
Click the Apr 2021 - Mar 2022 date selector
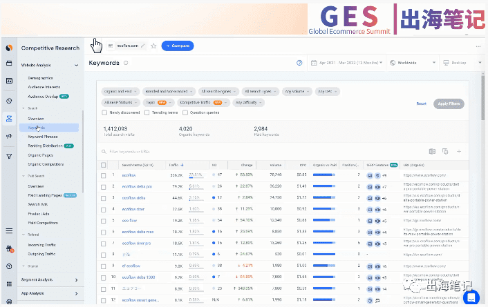coord(347,63)
